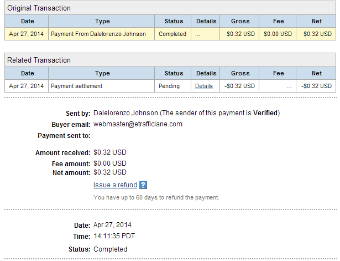Click the Related Transaction section title
340x261 pixels.
39,60
